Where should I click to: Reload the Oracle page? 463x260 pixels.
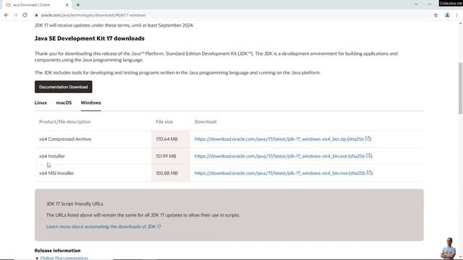pos(25,15)
